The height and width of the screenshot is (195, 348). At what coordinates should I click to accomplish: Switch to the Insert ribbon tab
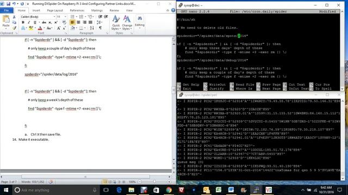[36, 10]
